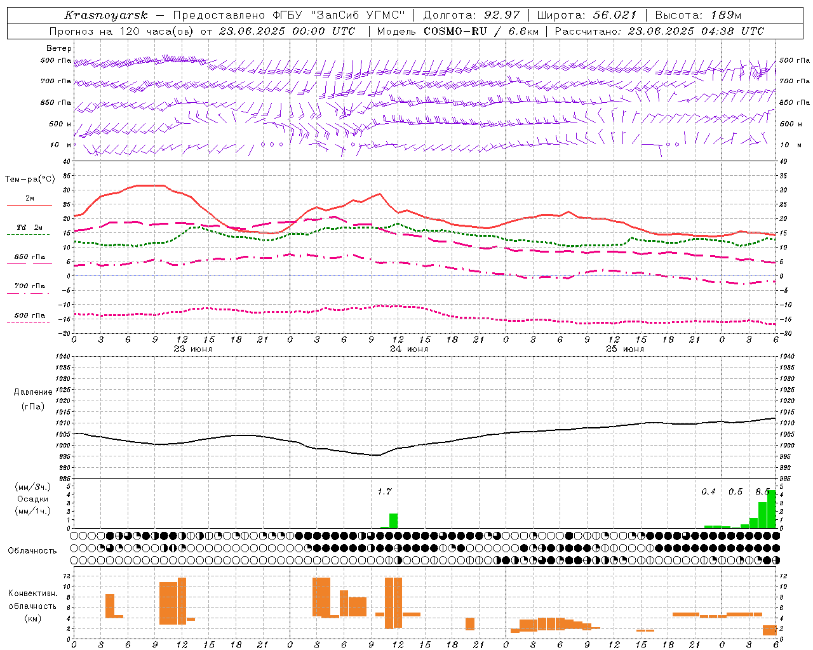This screenshot has width=813, height=650.
Task: Click the Тем-ра(°C) panel label
Action: click(x=30, y=180)
